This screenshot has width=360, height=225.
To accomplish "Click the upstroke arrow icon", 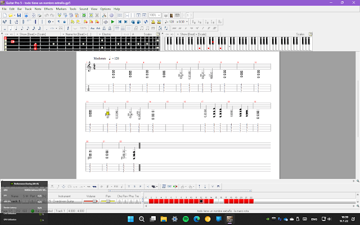I will click(199, 187).
